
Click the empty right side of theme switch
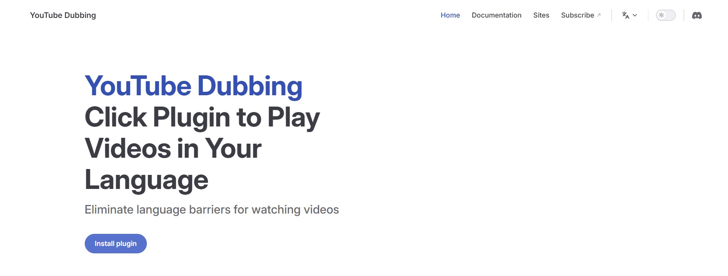click(x=670, y=15)
